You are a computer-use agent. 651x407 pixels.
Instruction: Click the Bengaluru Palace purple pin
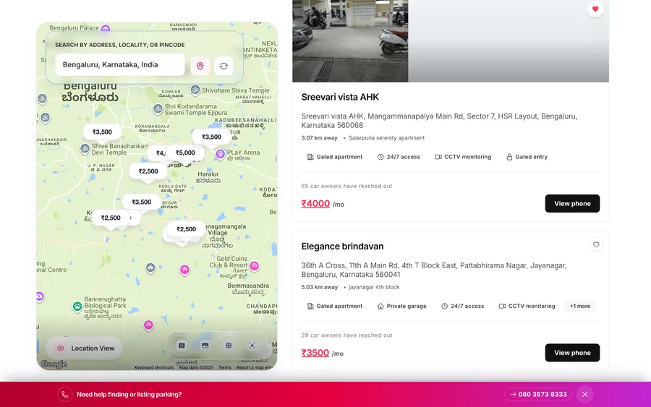coord(106,29)
